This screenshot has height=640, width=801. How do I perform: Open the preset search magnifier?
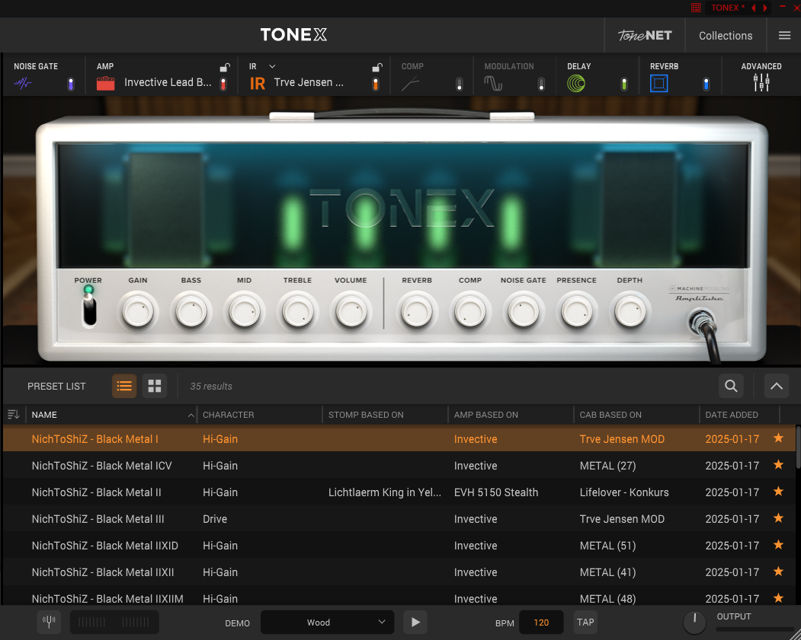pyautogui.click(x=731, y=386)
